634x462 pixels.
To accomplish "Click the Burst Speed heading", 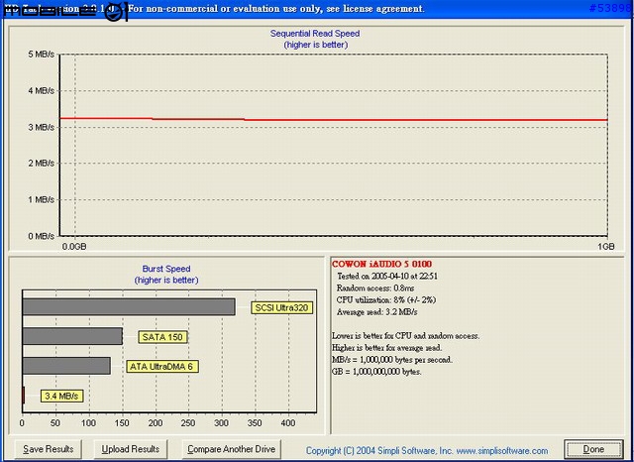I will click(x=166, y=269).
